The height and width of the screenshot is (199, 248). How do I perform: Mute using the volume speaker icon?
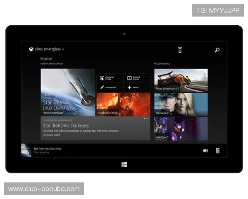point(205,150)
